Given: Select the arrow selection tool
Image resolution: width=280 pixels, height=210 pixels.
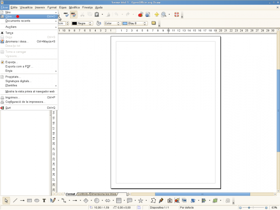Looking at the screenshot, I should 6,200.
